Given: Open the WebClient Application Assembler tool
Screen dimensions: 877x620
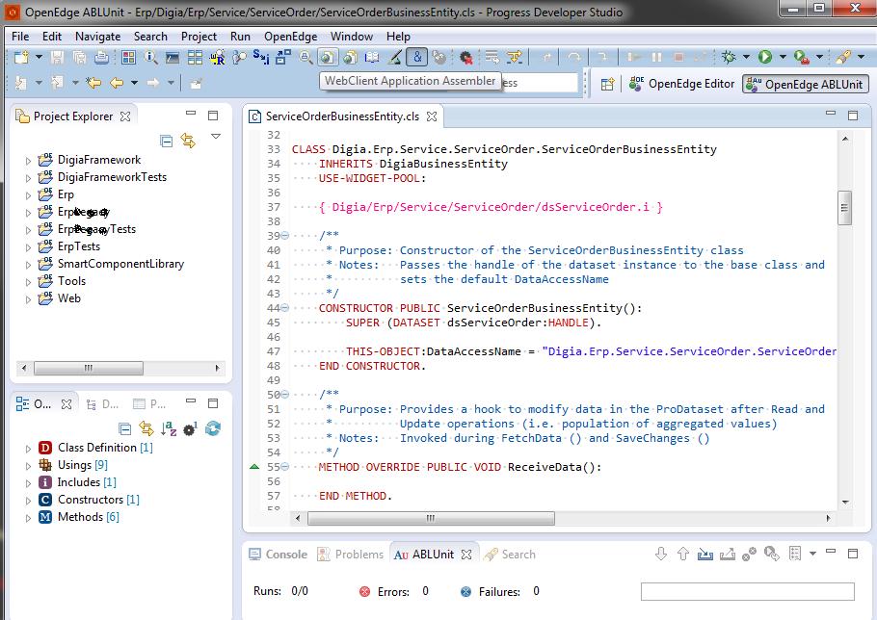Looking at the screenshot, I should (328, 57).
